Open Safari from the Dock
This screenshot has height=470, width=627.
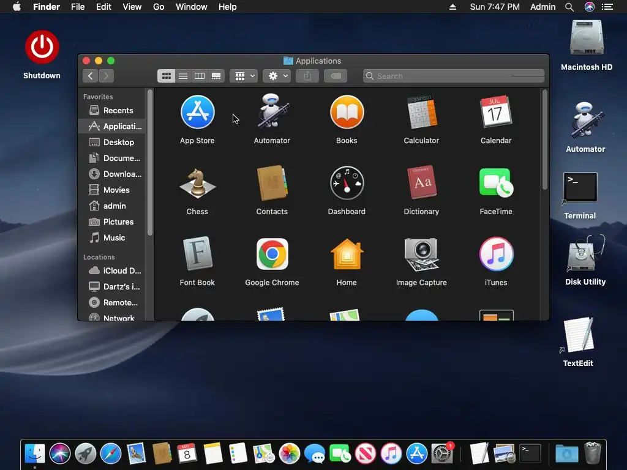tap(111, 453)
